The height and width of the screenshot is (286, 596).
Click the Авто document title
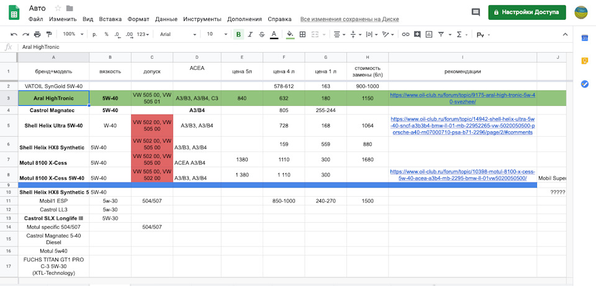point(37,8)
